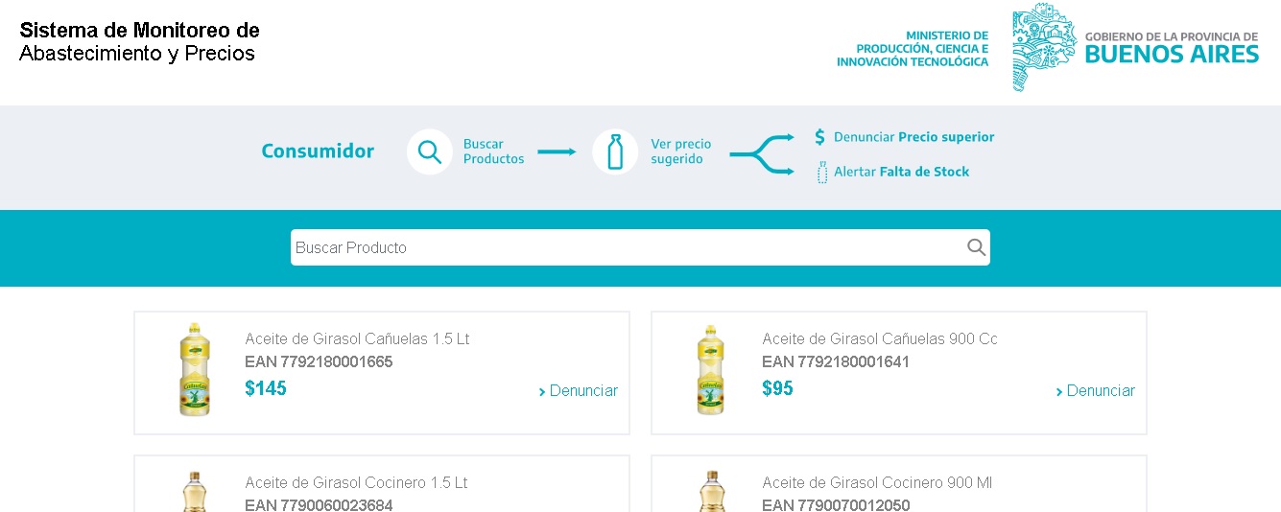Viewport: 1281px width, 512px height.
Task: Open Denunciar for Cañuelas 1.5 Lt oil
Action: click(x=579, y=390)
